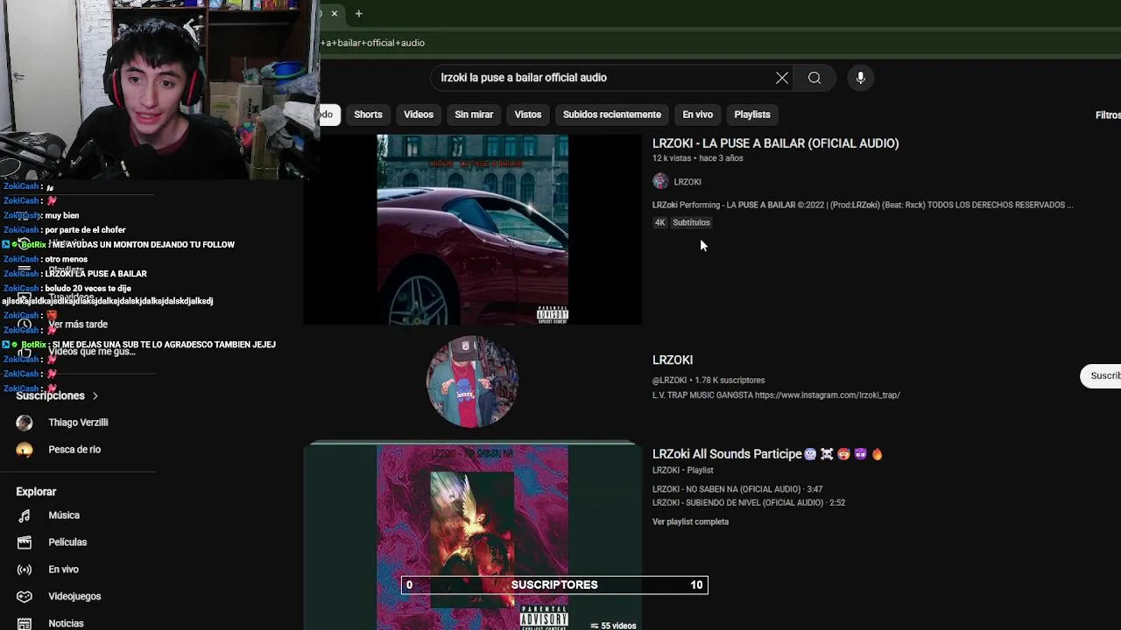Click the 4K badge
The height and width of the screenshot is (630, 1121).
tap(659, 222)
